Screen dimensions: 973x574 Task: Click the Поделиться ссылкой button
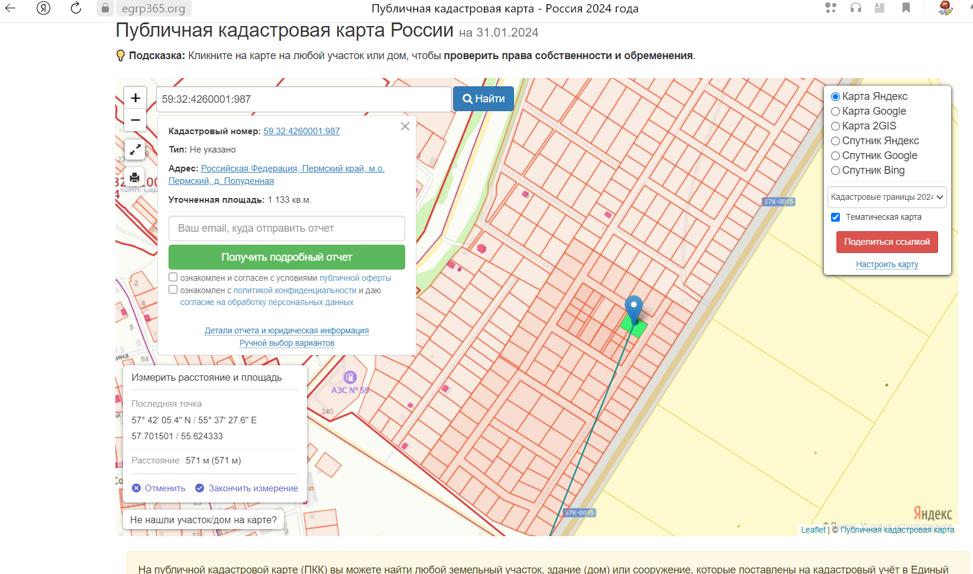(x=887, y=242)
